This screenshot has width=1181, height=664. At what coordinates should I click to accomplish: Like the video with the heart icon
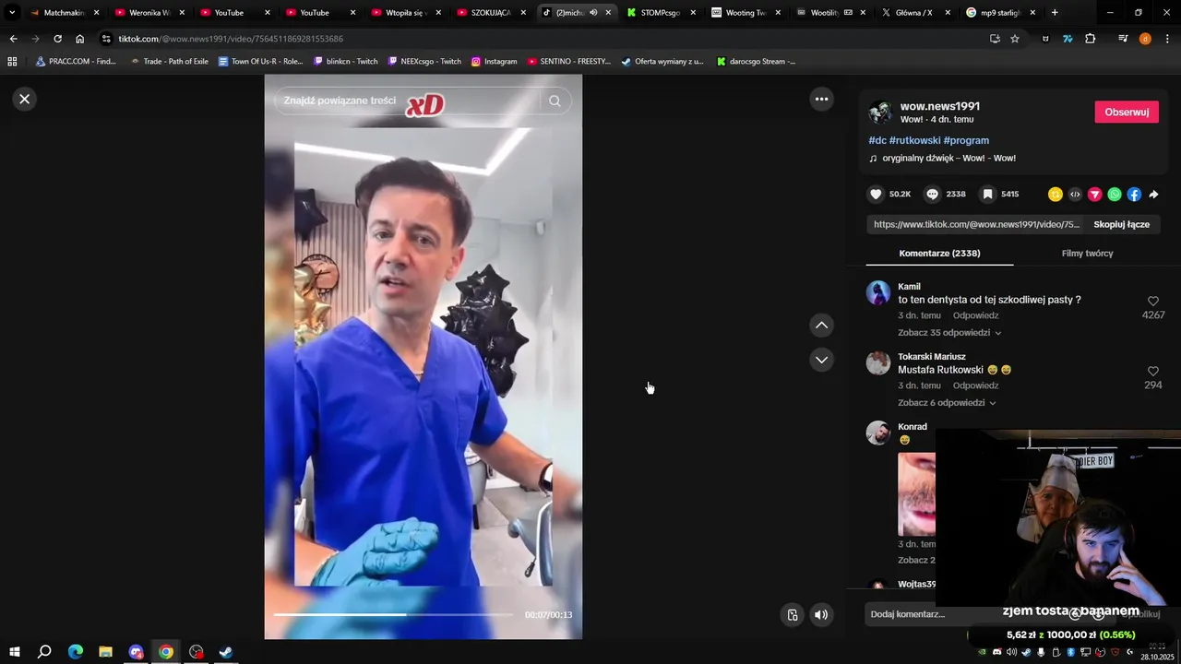(x=876, y=194)
